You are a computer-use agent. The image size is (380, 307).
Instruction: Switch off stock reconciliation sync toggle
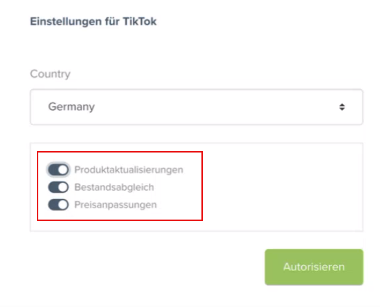click(x=58, y=187)
